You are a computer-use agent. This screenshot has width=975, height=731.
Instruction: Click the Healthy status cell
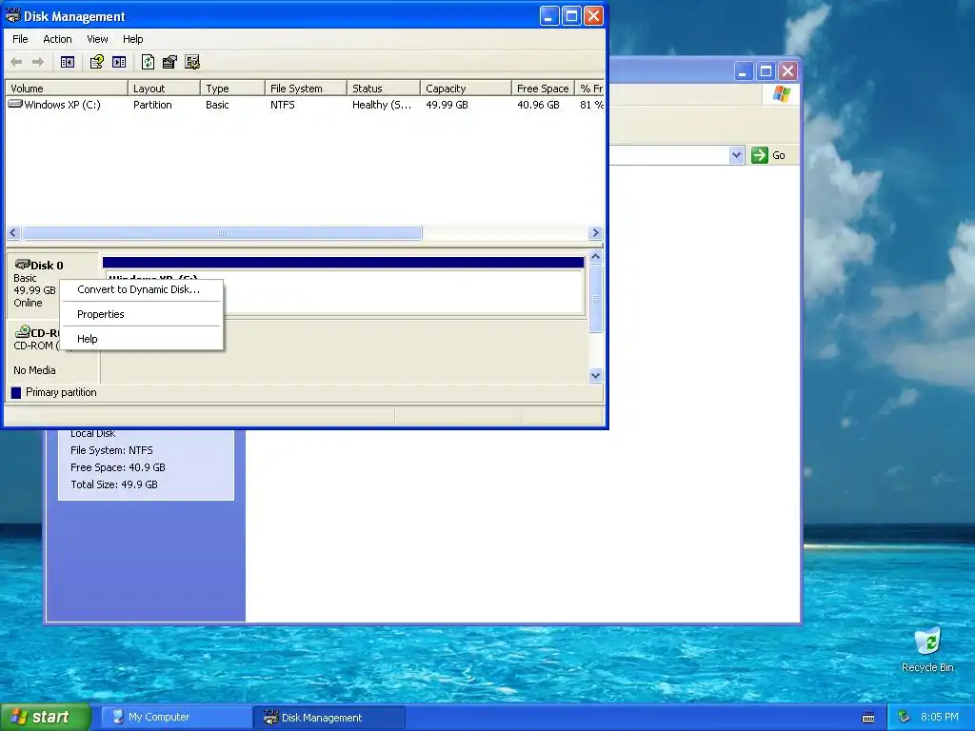point(382,105)
